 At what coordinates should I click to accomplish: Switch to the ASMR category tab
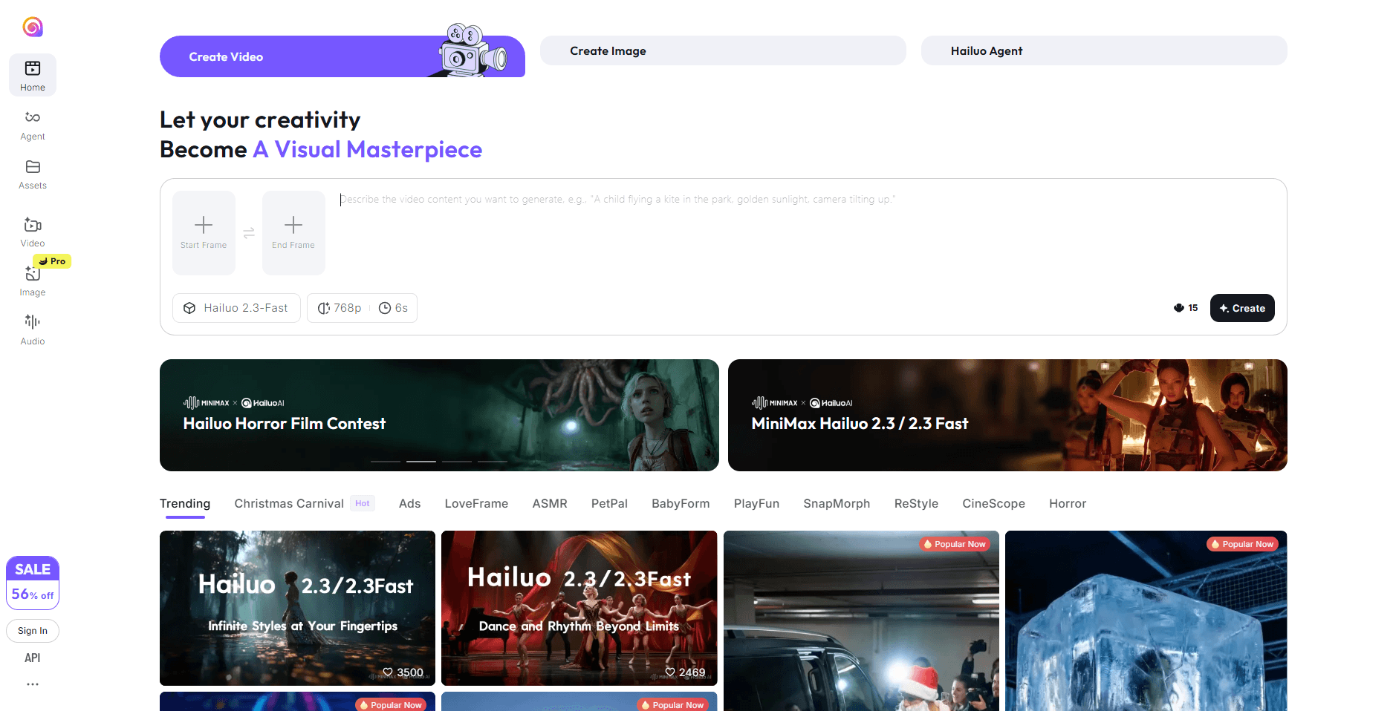(550, 503)
